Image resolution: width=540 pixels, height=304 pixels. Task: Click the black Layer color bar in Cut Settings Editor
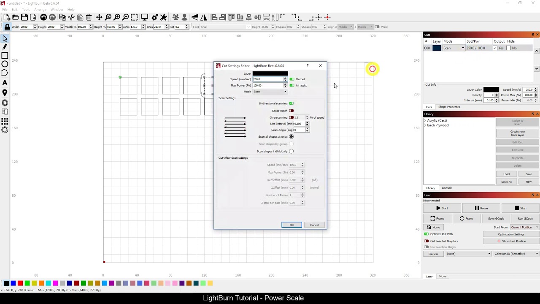click(270, 73)
